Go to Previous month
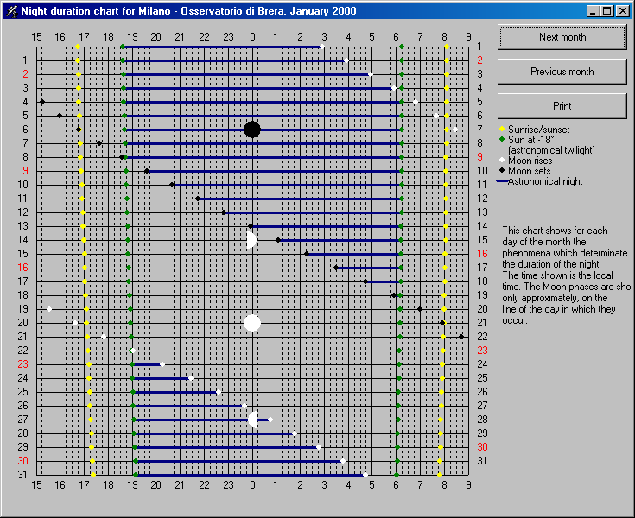Viewport: 635px width, 518px height. pos(562,72)
